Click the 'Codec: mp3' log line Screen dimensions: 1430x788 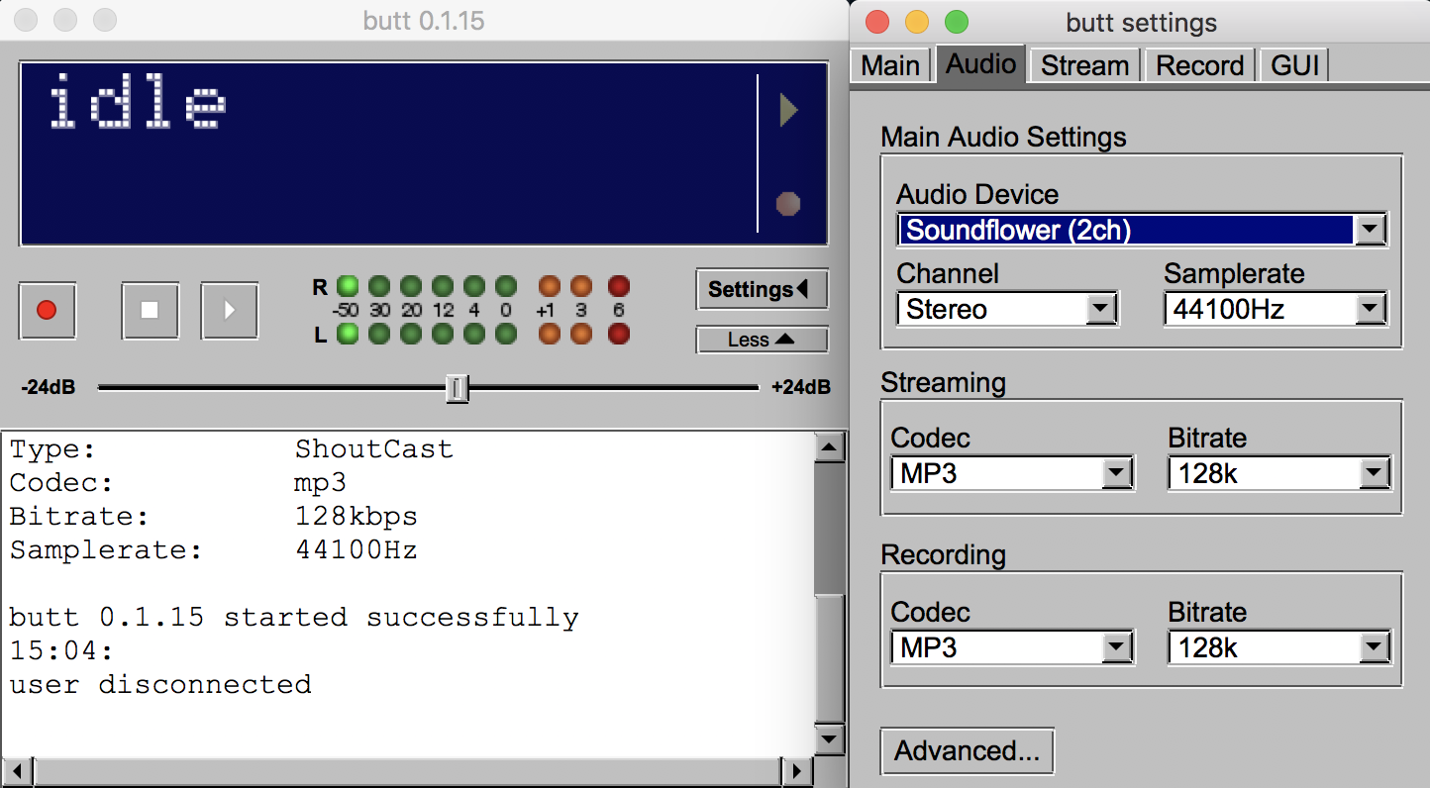point(178,483)
